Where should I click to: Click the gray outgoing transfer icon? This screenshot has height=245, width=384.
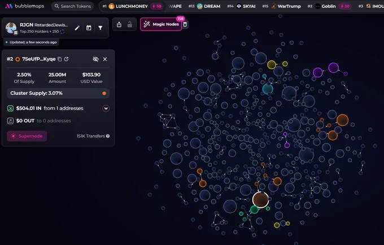10,121
